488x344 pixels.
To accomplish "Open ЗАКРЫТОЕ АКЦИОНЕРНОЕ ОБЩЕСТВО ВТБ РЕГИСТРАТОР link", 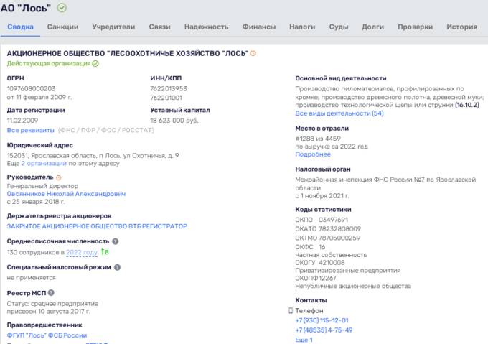I will [x=97, y=226].
